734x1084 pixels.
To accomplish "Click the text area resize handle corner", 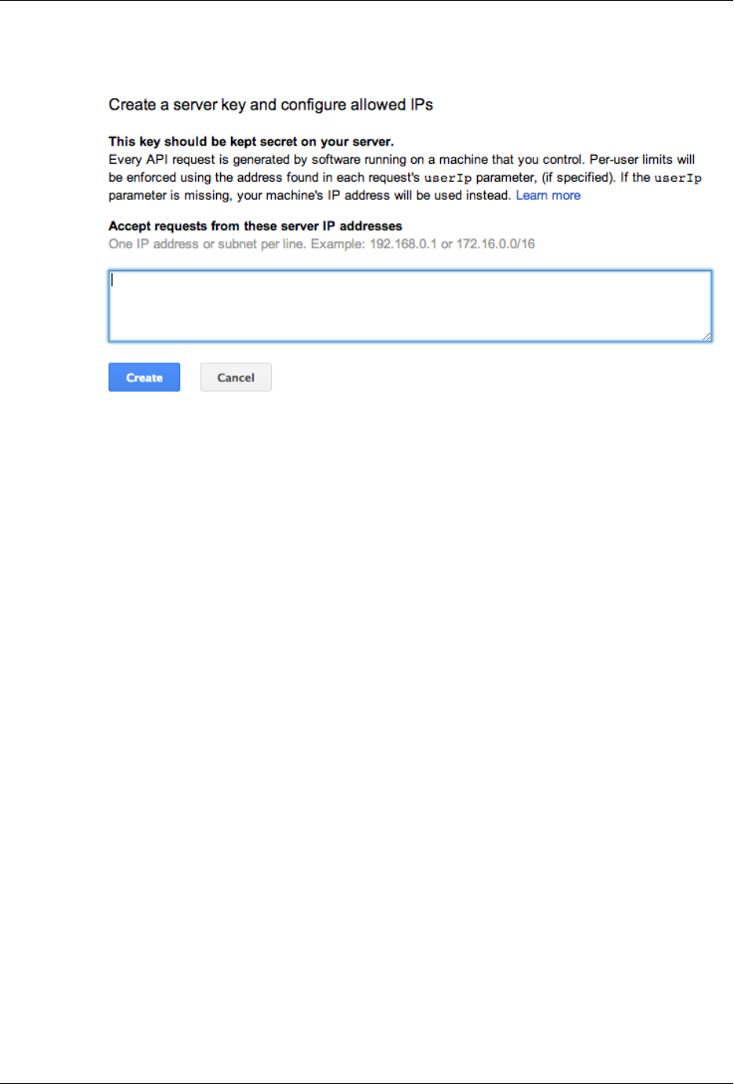I will click(x=707, y=336).
